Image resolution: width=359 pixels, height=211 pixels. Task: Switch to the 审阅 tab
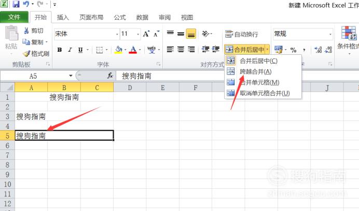click(x=164, y=18)
